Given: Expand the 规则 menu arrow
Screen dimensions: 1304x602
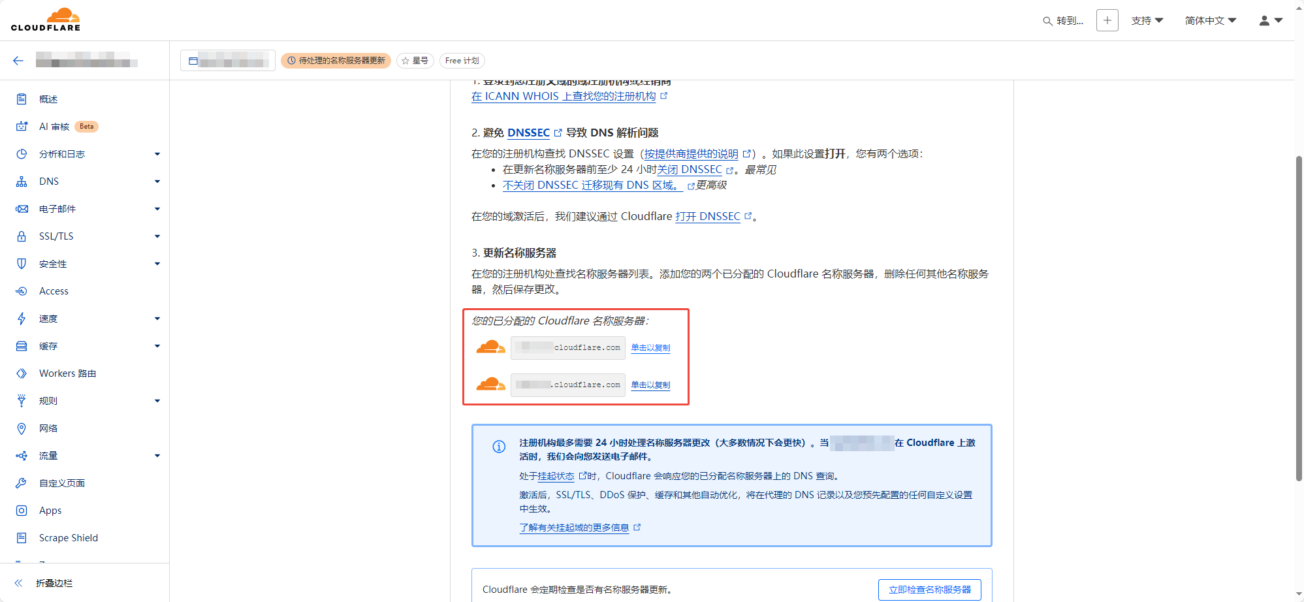Looking at the screenshot, I should click(157, 401).
